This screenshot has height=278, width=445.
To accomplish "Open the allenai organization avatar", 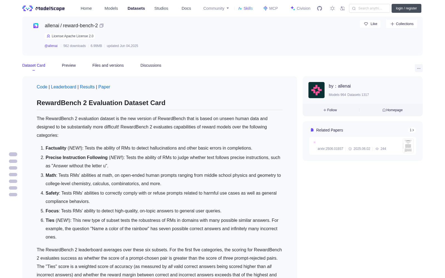I will (x=317, y=90).
